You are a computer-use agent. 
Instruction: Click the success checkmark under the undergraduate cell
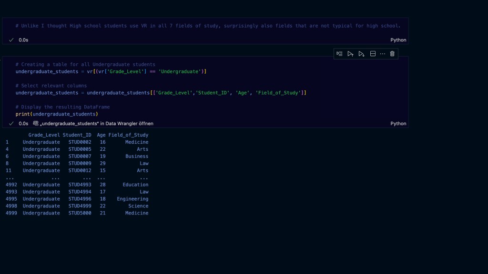coord(11,123)
